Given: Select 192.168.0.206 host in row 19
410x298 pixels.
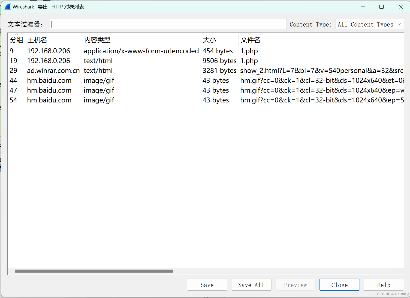Looking at the screenshot, I should [x=49, y=61].
